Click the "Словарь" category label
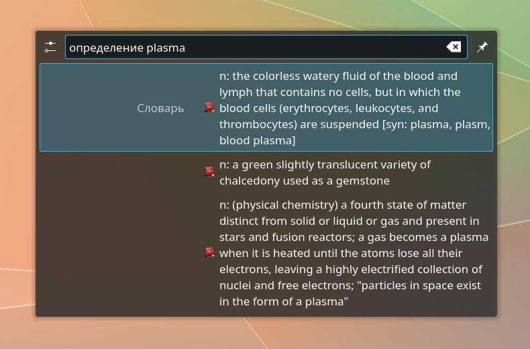 160,108
